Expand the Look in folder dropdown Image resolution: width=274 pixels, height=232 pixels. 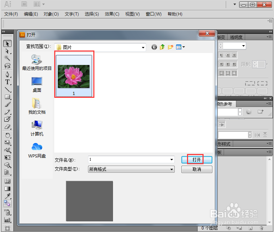point(143,47)
